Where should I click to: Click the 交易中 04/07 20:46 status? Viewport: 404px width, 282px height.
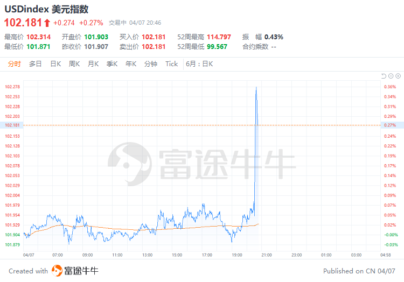point(135,23)
